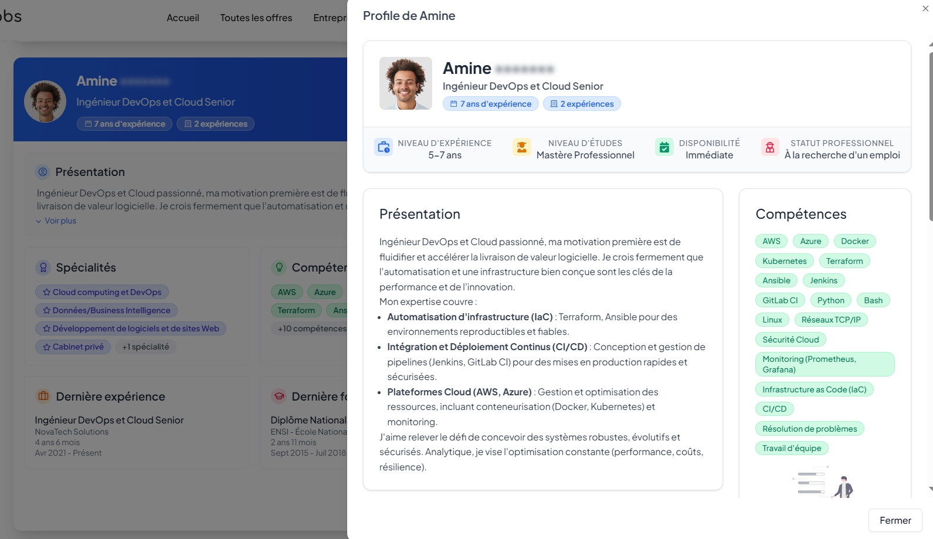Click the availability calendar check icon
The image size is (933, 539).
664,147
